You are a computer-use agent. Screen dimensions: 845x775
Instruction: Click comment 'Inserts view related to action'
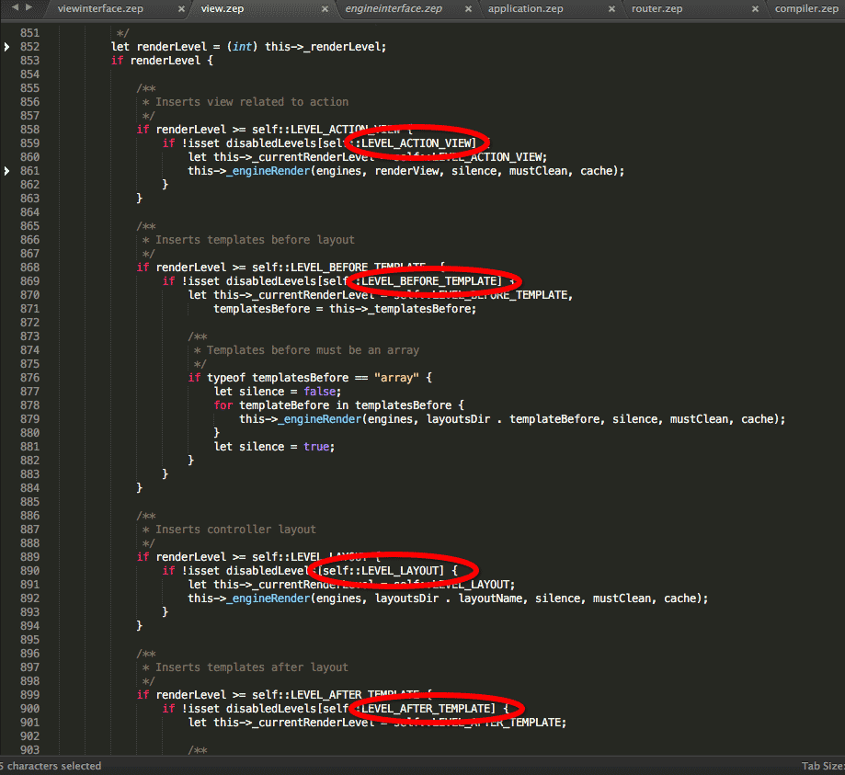pos(252,102)
